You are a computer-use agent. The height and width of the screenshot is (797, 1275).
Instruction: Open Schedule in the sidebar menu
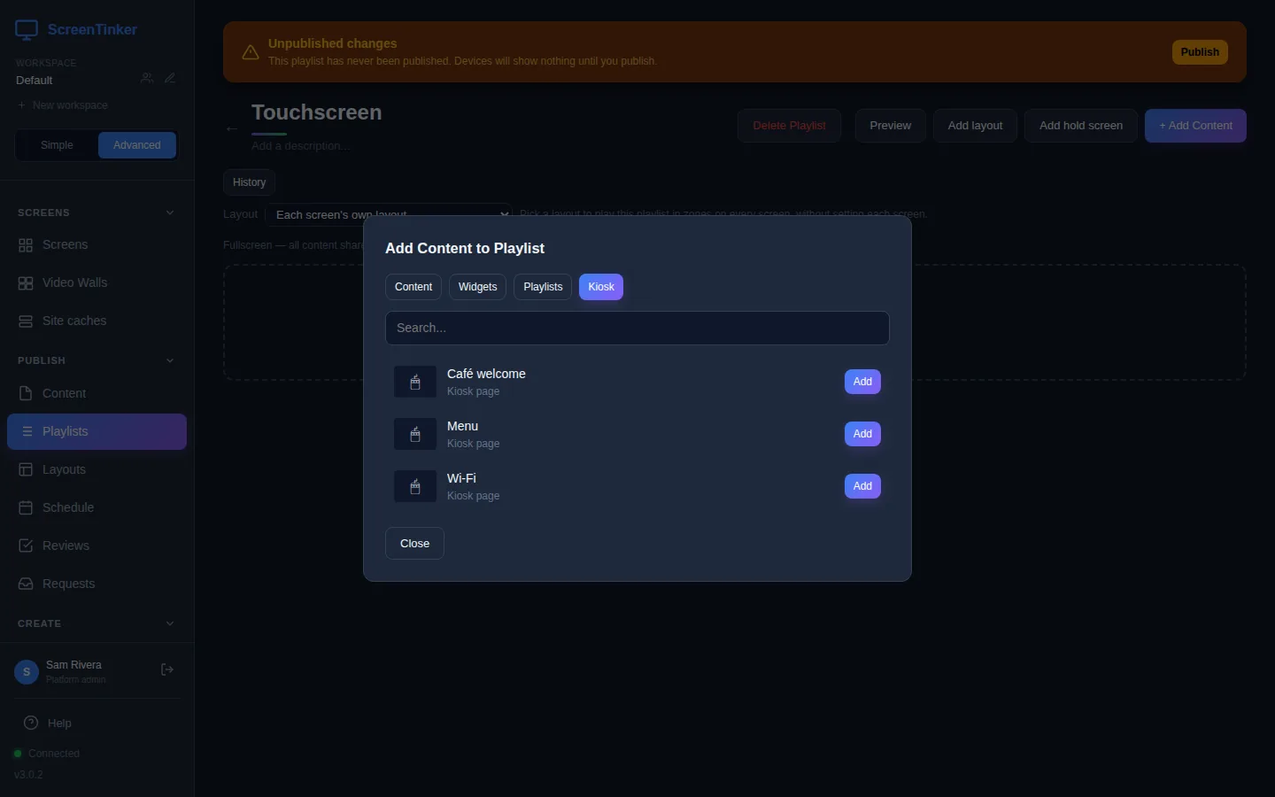97,507
